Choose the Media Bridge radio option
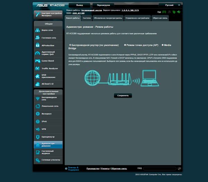 [162, 45]
